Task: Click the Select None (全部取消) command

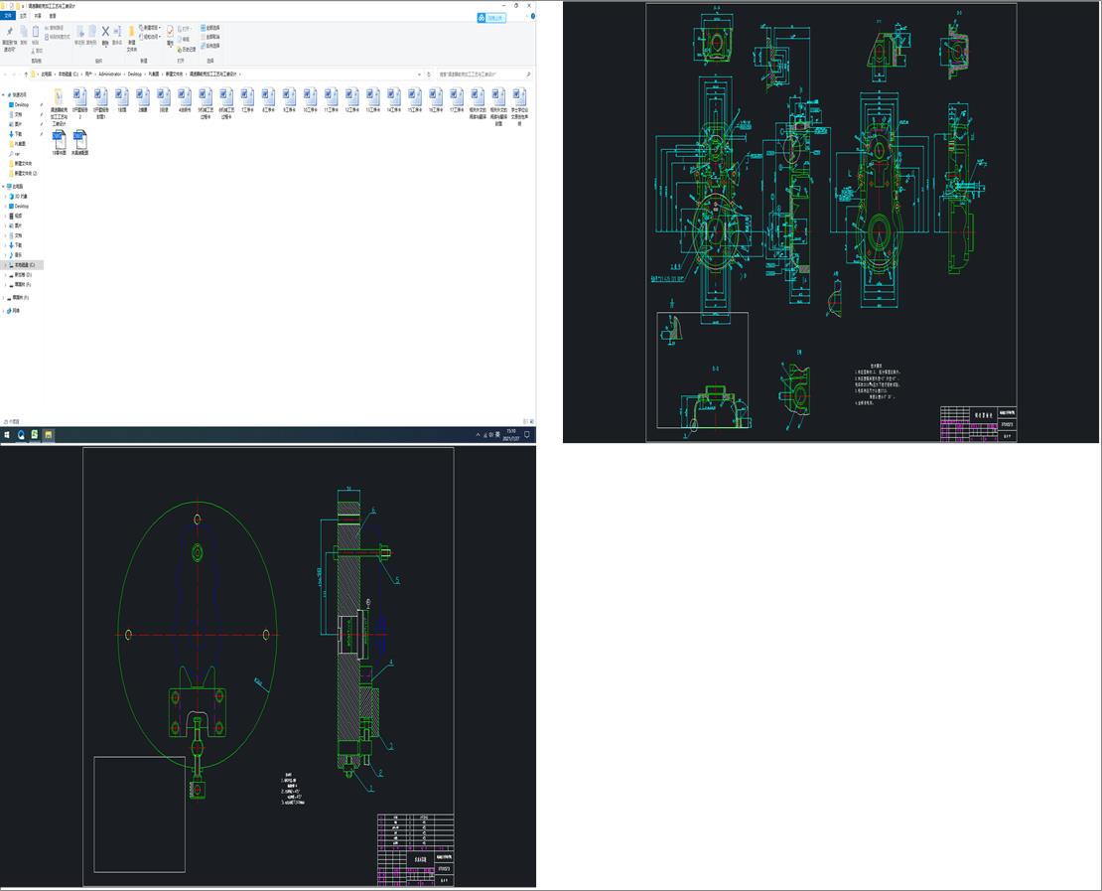Action: click(x=210, y=37)
